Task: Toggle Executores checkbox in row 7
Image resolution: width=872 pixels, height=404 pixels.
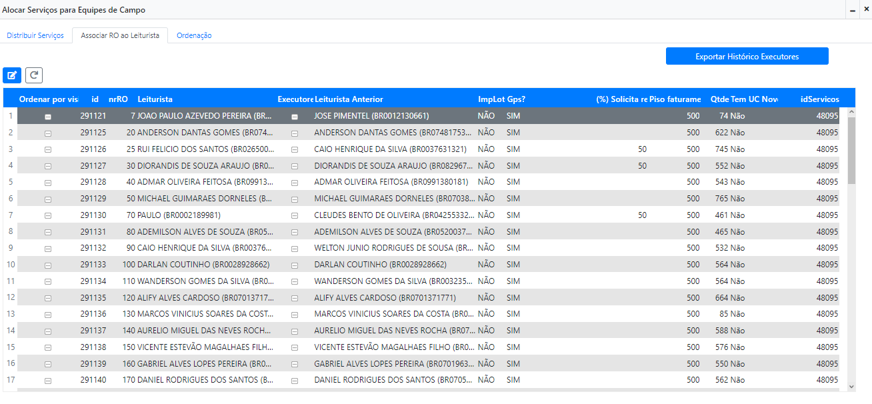Action: (294, 215)
